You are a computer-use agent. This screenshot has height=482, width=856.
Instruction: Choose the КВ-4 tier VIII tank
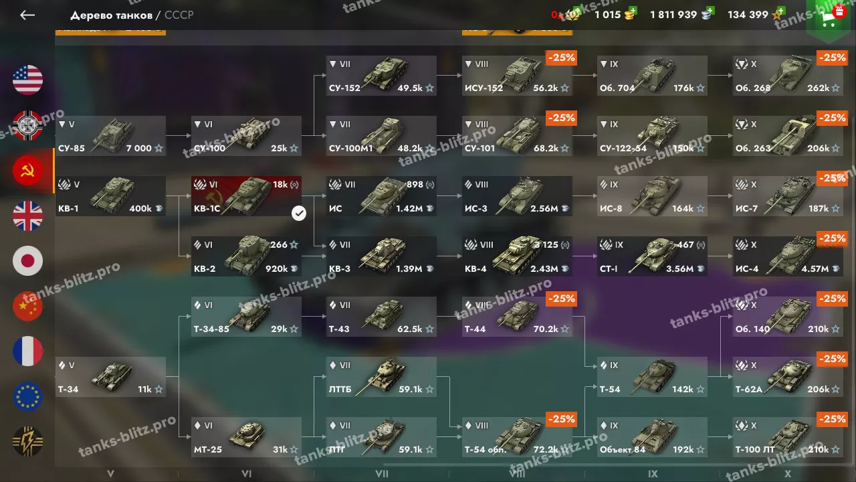pos(517,256)
